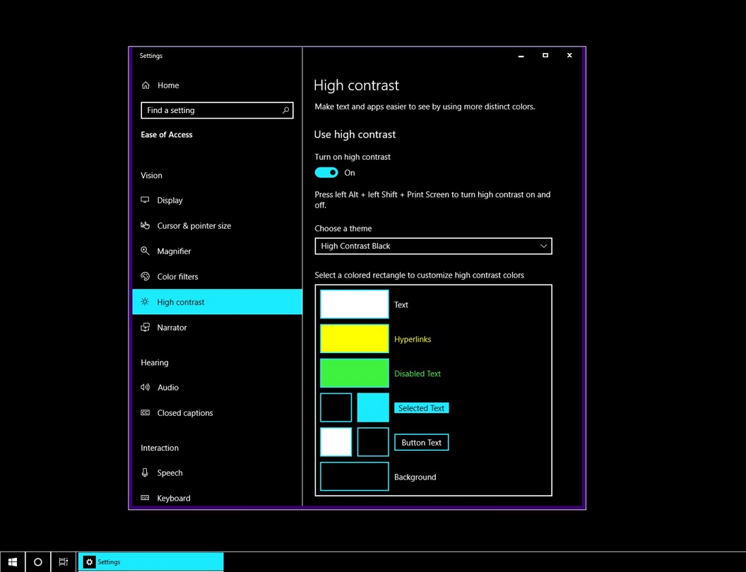This screenshot has width=746, height=572.
Task: Expand the High Contrast Black theme dropdown
Action: click(x=433, y=246)
